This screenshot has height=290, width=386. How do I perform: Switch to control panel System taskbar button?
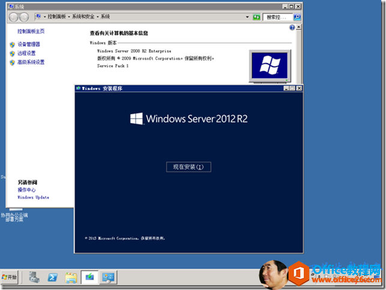(x=108, y=277)
